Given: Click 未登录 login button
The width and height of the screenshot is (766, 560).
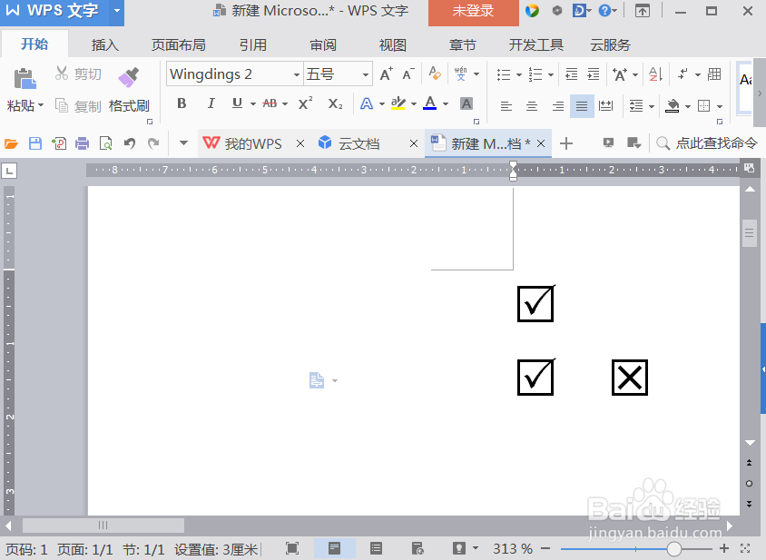Looking at the screenshot, I should pos(474,11).
